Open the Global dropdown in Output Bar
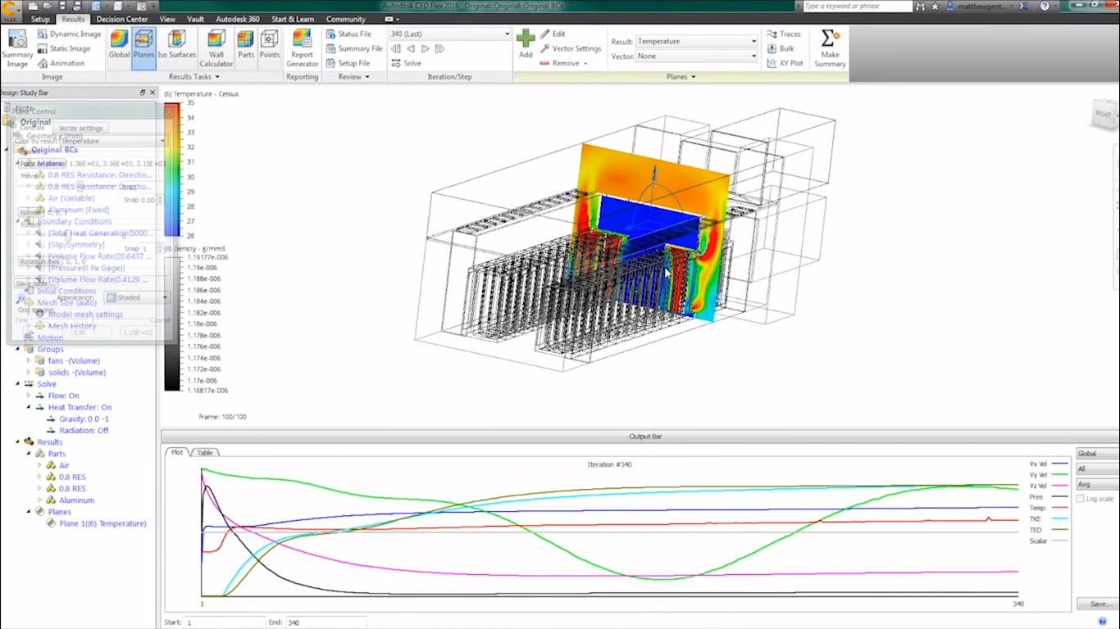1120x629 pixels. 1097,454
